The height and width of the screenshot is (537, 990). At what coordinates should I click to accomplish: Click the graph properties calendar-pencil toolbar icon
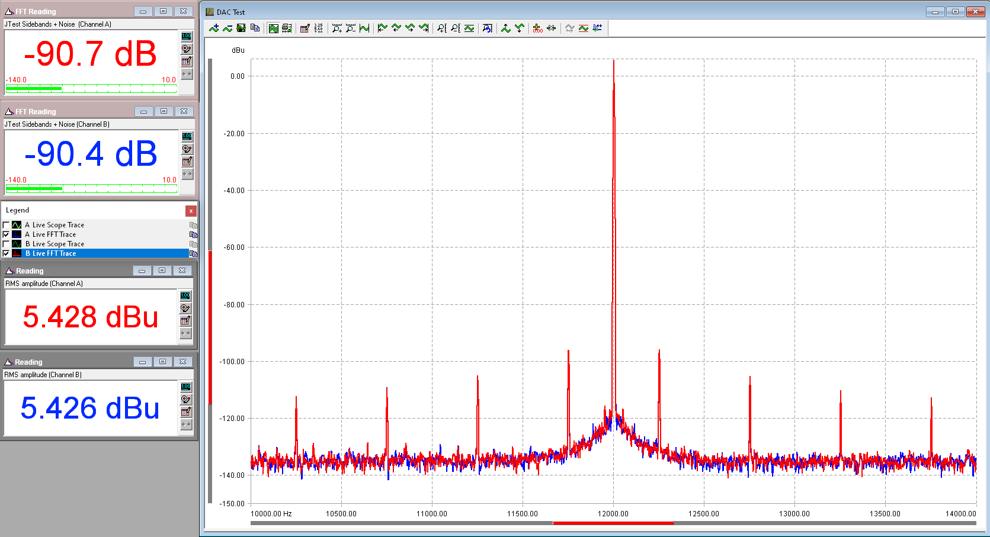pos(305,28)
